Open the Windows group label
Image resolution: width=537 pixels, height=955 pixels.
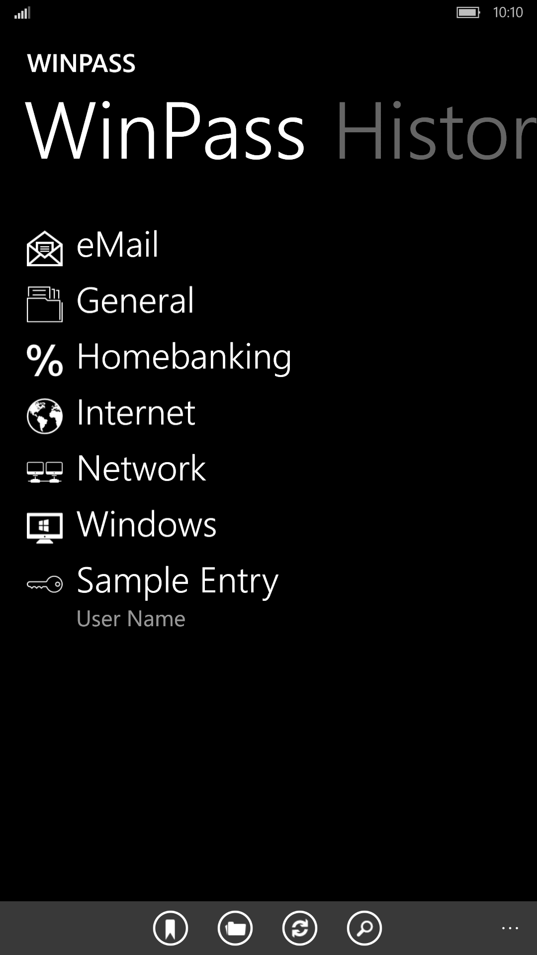pyautogui.click(x=147, y=524)
